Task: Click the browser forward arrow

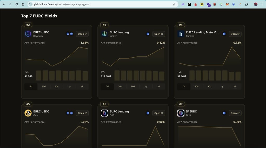Action: [x=10, y=4]
